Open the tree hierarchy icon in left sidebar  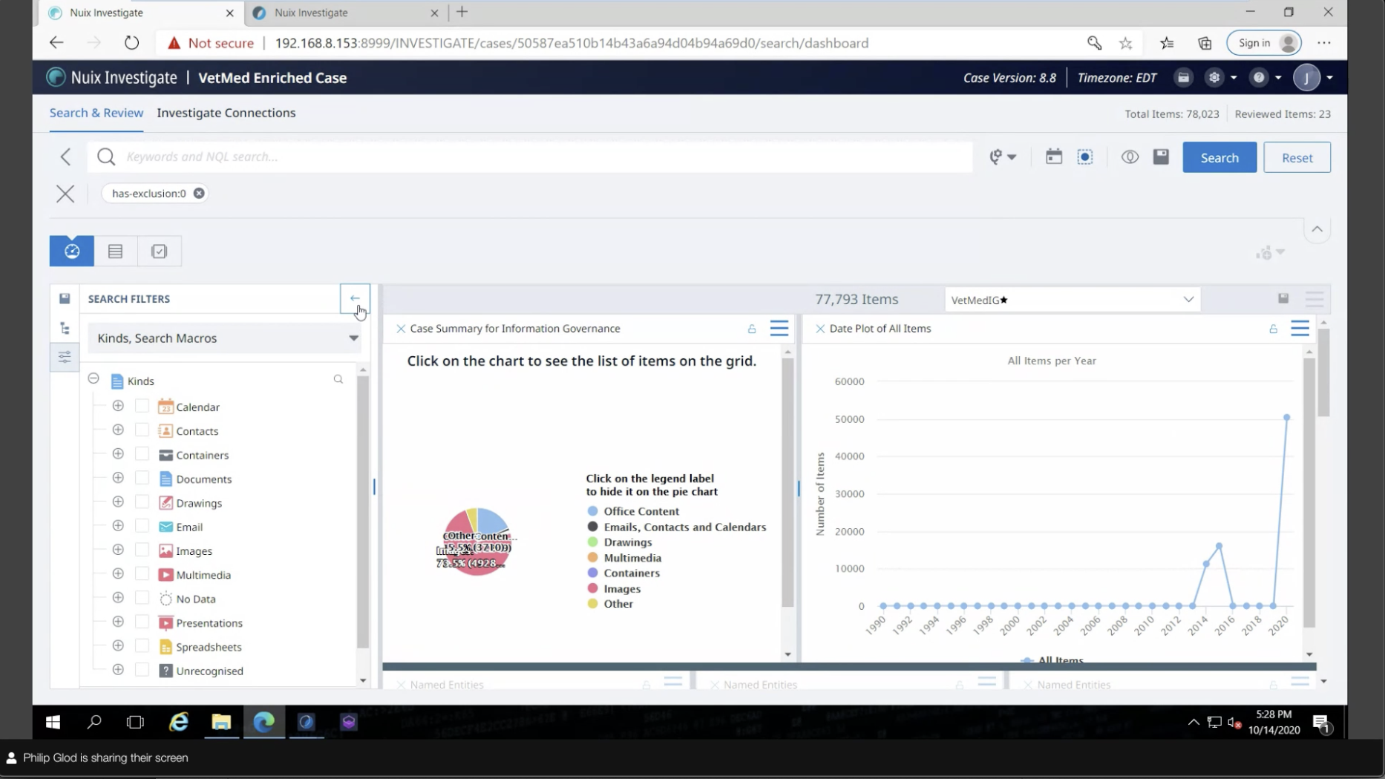click(x=65, y=328)
